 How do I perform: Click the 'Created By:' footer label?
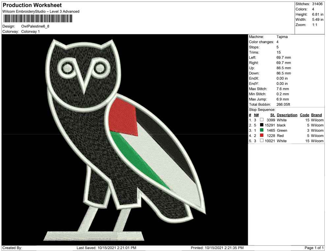click(12, 248)
